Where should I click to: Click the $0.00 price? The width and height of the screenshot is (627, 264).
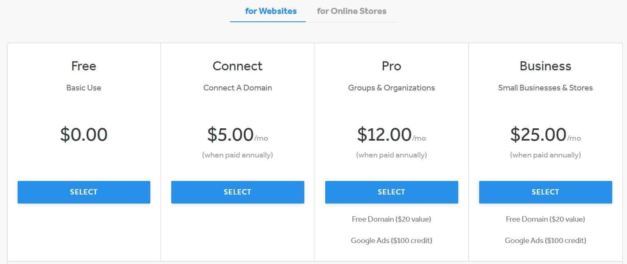coord(84,134)
